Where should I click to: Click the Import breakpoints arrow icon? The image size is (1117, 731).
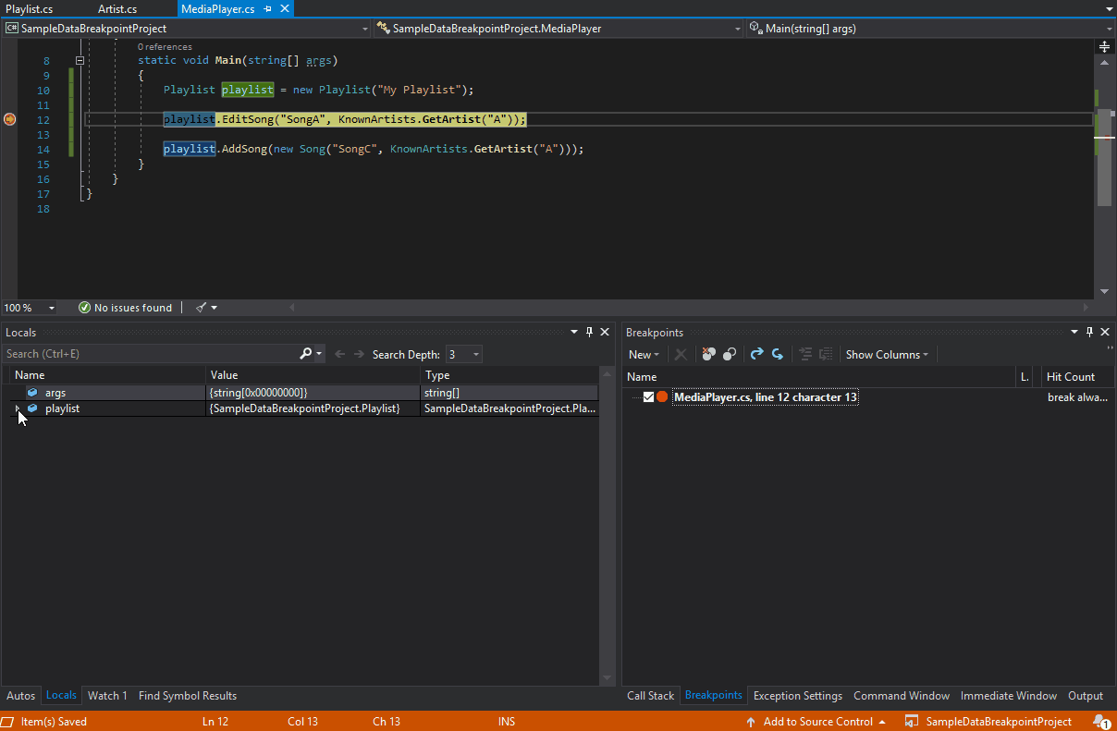click(778, 354)
